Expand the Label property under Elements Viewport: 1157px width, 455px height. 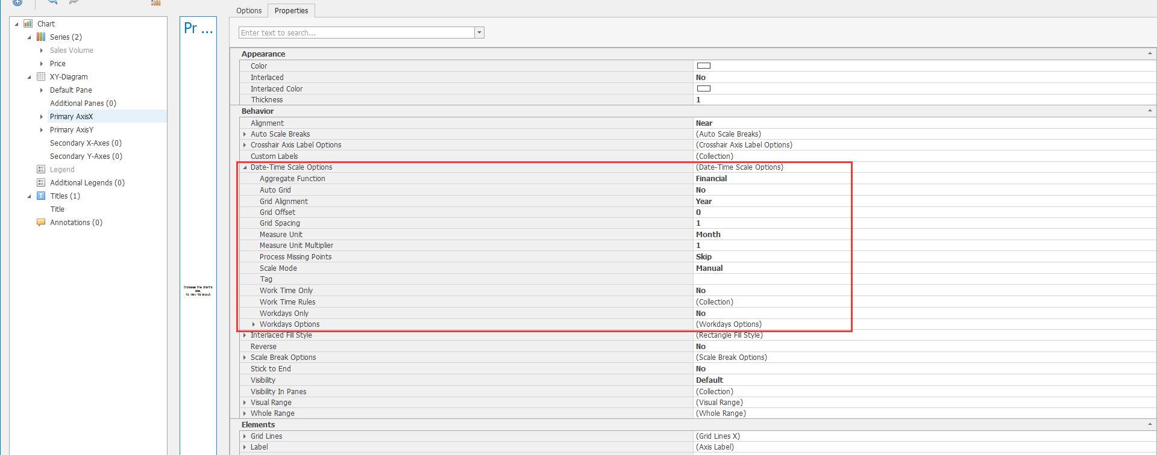point(245,447)
